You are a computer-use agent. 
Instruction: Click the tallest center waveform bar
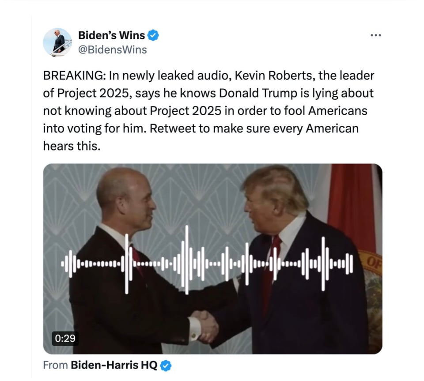click(x=186, y=260)
